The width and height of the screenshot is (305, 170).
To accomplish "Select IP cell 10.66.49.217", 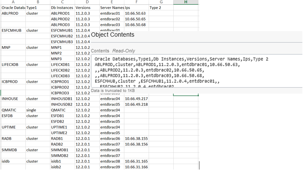I will click(x=137, y=99).
